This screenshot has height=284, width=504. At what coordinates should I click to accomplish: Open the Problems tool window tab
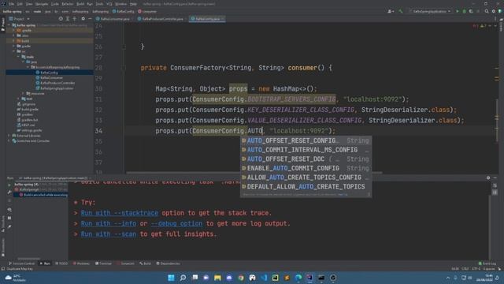pyautogui.click(x=81, y=263)
